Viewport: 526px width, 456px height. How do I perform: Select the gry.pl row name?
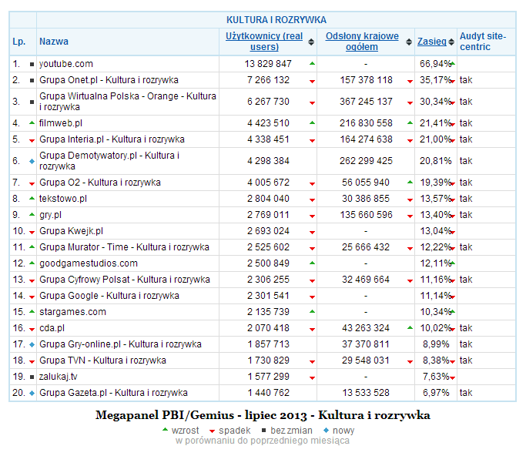pyautogui.click(x=50, y=214)
